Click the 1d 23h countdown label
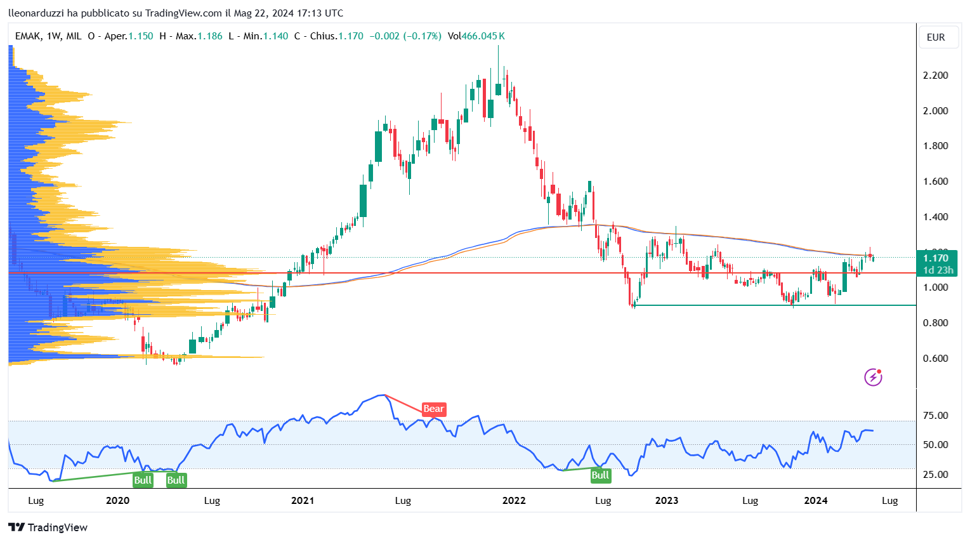The image size is (970, 542). point(938,270)
